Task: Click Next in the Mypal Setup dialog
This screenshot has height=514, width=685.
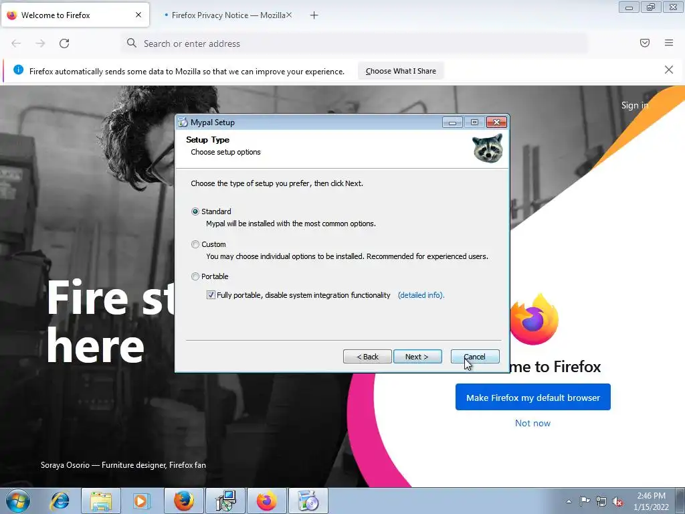Action: 417,357
